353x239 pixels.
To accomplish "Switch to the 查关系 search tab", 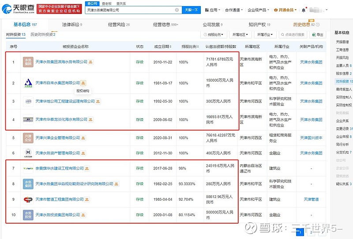I will pos(121,4).
